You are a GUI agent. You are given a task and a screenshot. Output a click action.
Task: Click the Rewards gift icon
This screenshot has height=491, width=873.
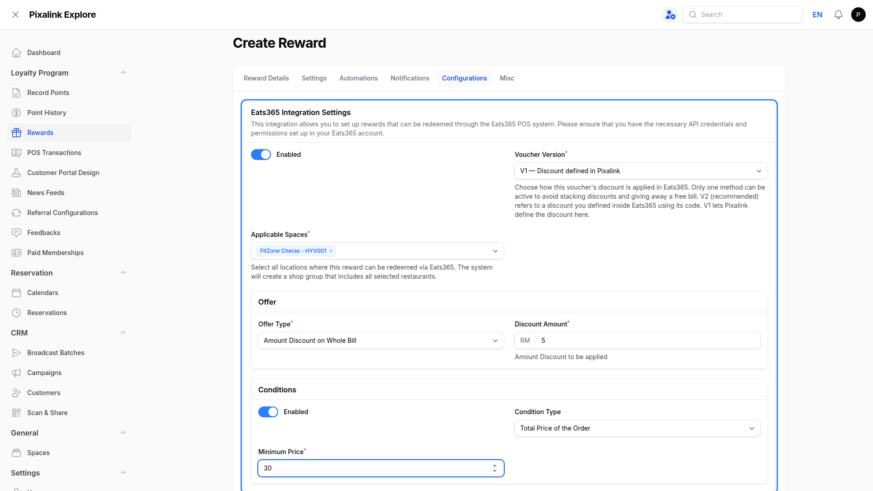16,133
